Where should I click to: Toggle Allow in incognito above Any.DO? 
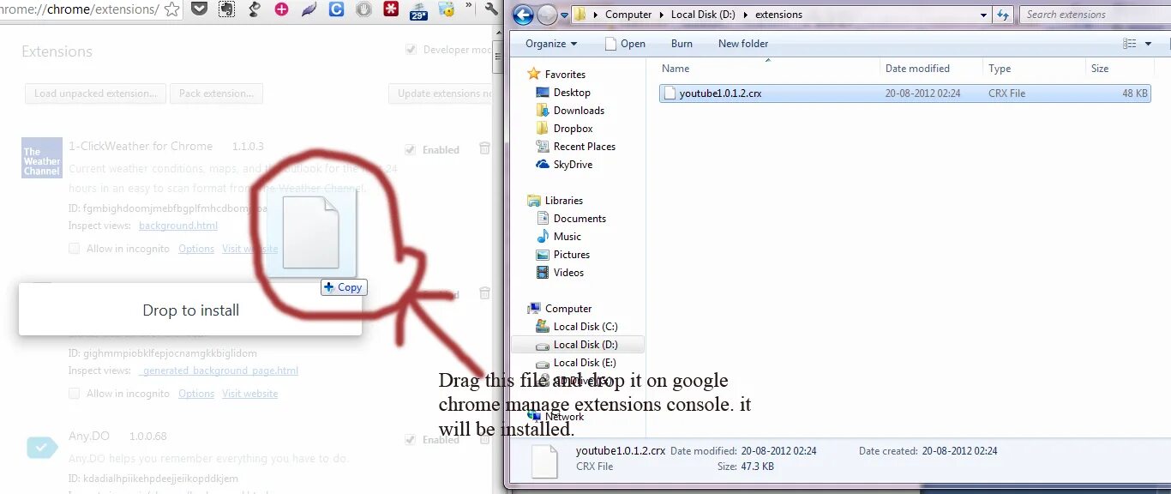click(75, 394)
